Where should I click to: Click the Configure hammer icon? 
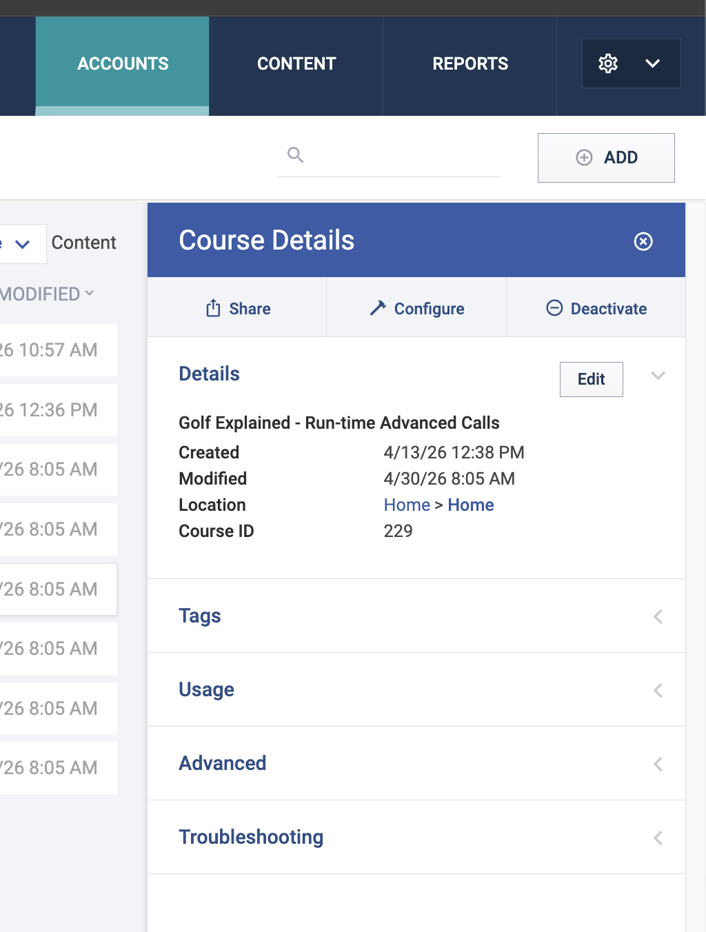378,308
